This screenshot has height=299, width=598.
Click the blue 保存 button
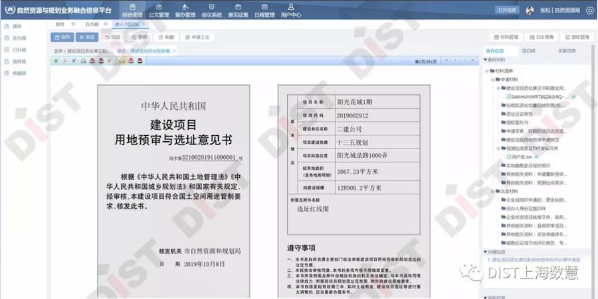(62, 37)
